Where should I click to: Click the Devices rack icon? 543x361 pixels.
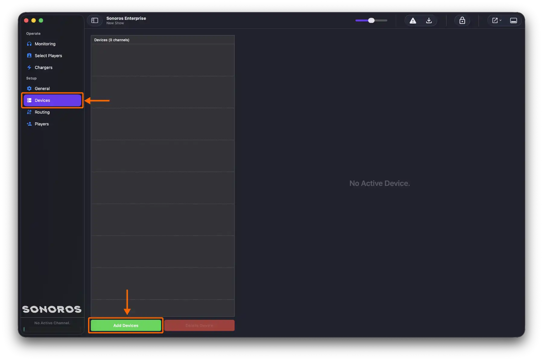tap(29, 100)
